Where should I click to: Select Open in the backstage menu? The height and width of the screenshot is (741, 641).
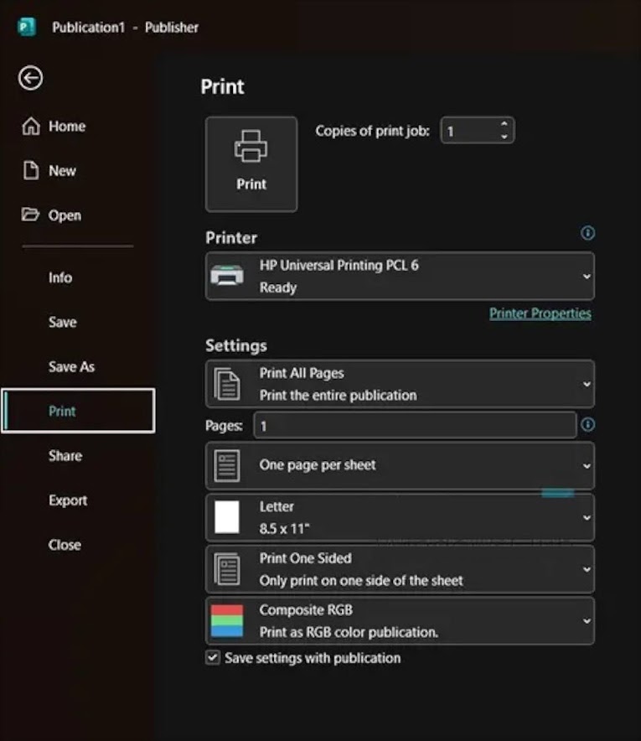(x=79, y=215)
